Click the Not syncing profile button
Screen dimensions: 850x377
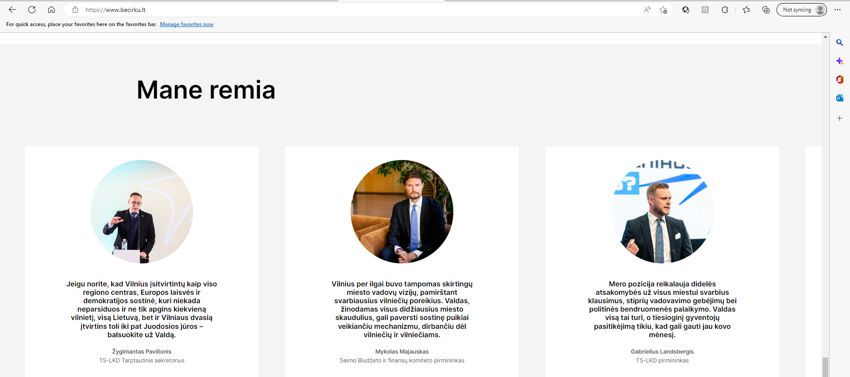click(x=802, y=10)
